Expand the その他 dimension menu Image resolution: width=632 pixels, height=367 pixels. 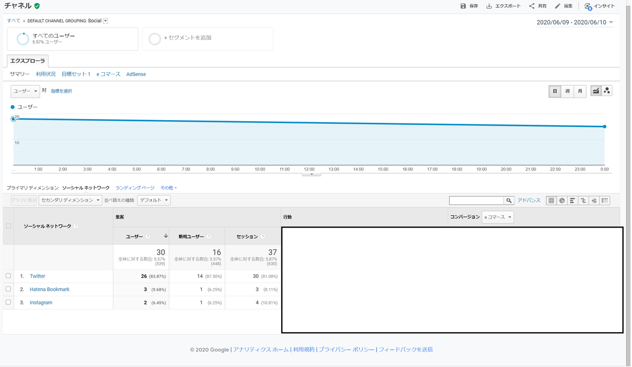coord(169,188)
